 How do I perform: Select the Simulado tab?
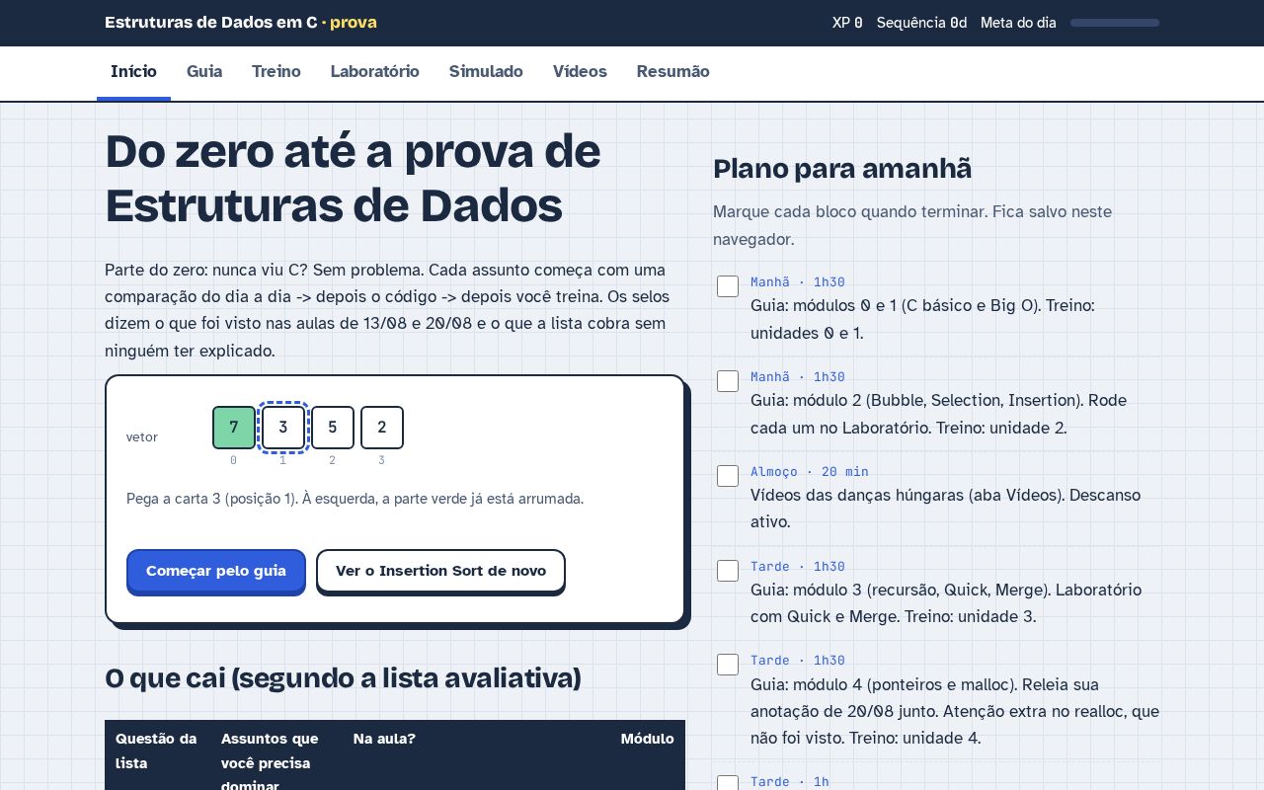tap(486, 72)
